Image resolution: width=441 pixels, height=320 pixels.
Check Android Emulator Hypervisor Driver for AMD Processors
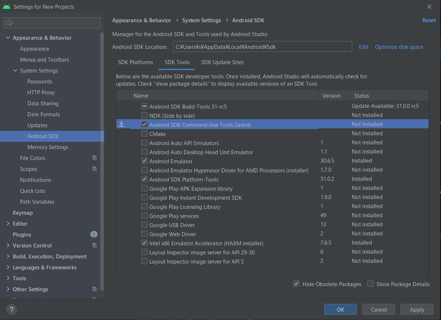[145, 170]
